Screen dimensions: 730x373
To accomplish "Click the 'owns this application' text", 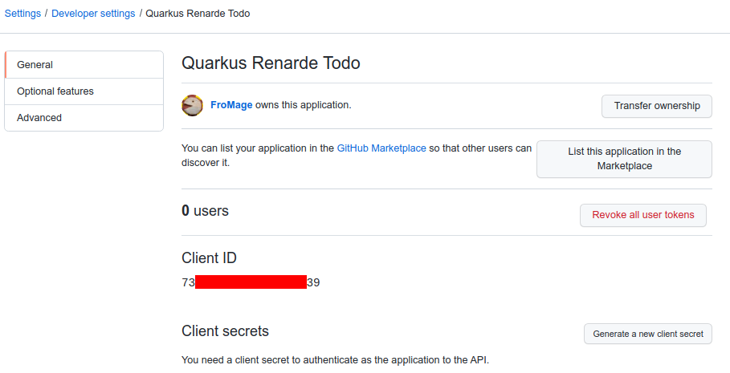I will click(x=304, y=105).
